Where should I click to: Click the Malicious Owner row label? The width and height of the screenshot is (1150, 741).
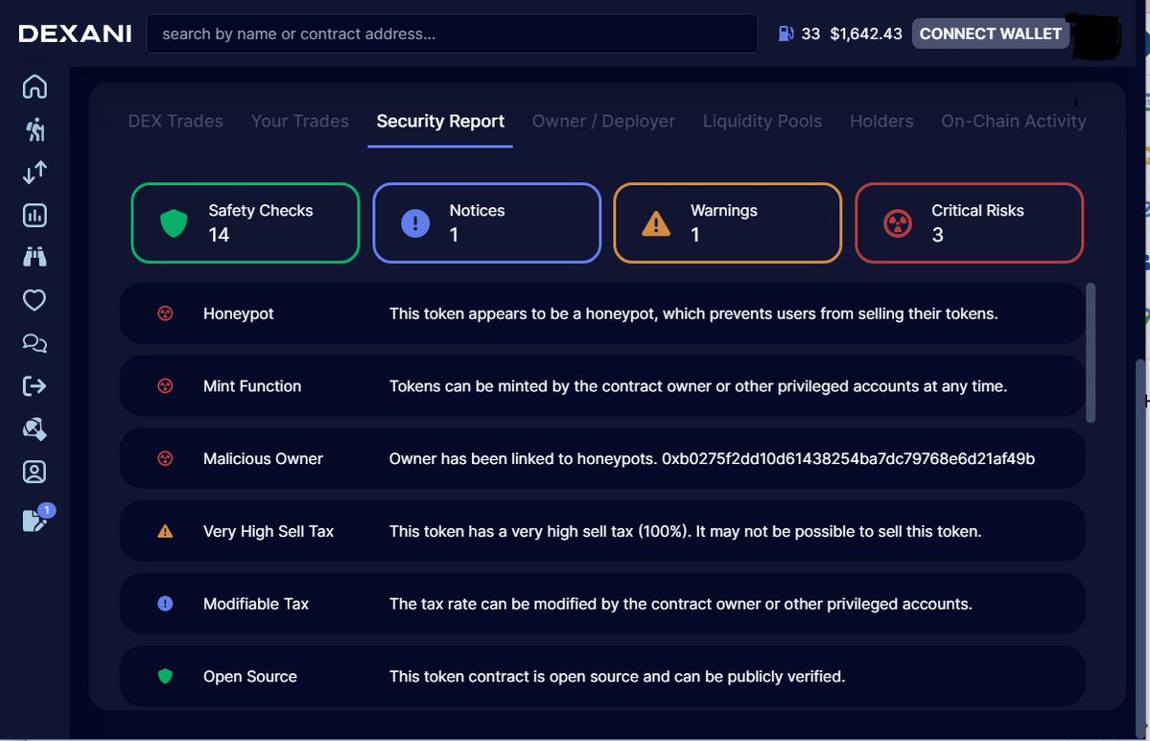(264, 459)
